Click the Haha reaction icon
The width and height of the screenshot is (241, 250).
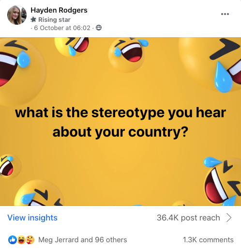click(21, 240)
